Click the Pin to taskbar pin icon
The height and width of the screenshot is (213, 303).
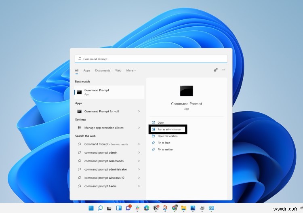pyautogui.click(x=153, y=150)
